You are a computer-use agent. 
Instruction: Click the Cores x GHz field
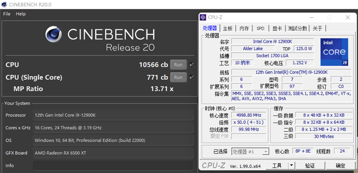(113, 128)
